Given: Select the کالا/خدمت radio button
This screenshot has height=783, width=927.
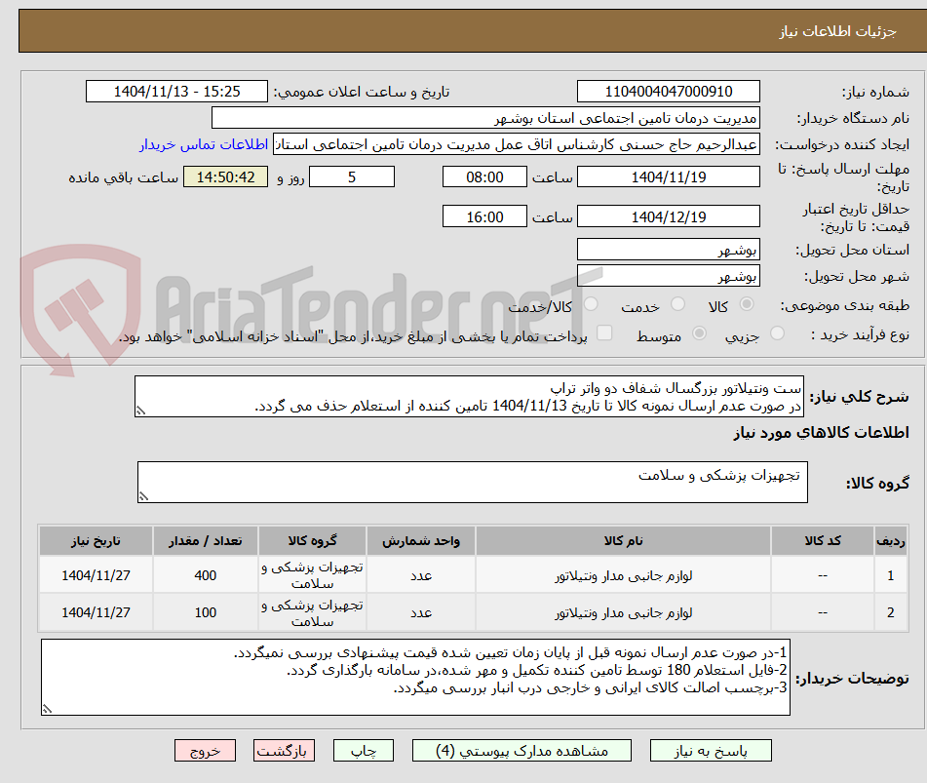Looking at the screenshot, I should coord(591,304).
